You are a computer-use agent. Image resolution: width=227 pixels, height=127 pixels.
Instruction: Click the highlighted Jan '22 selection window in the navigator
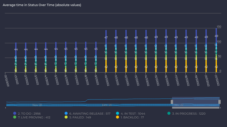click(196, 102)
